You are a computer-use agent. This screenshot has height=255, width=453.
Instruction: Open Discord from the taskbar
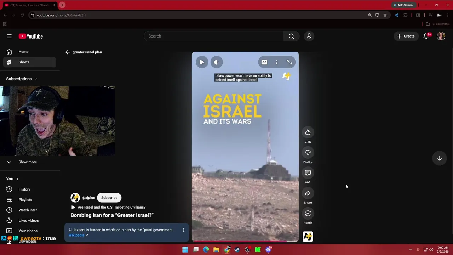click(268, 250)
